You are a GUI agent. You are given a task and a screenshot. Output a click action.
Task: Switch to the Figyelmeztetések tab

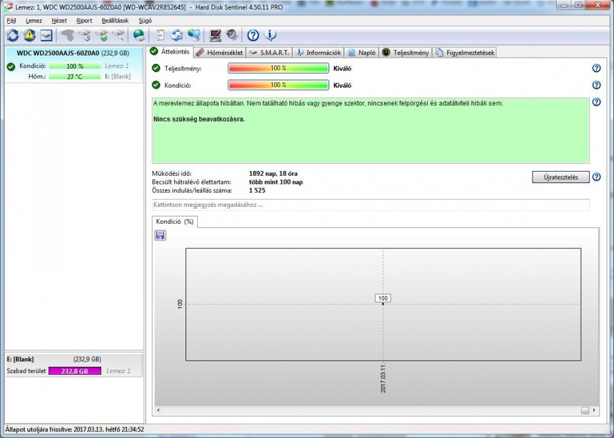tap(464, 52)
